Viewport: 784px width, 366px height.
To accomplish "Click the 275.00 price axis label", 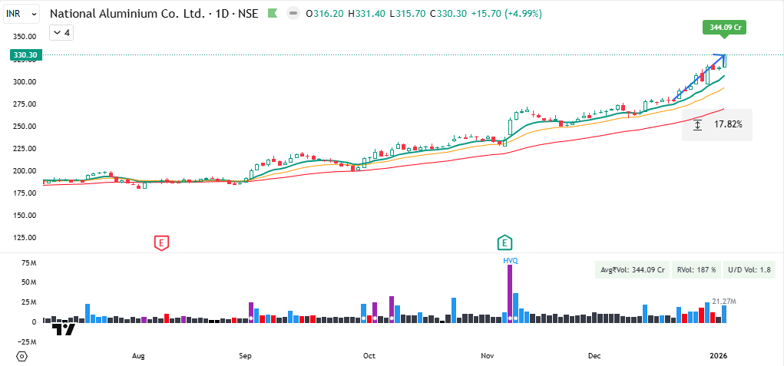I will point(25,104).
